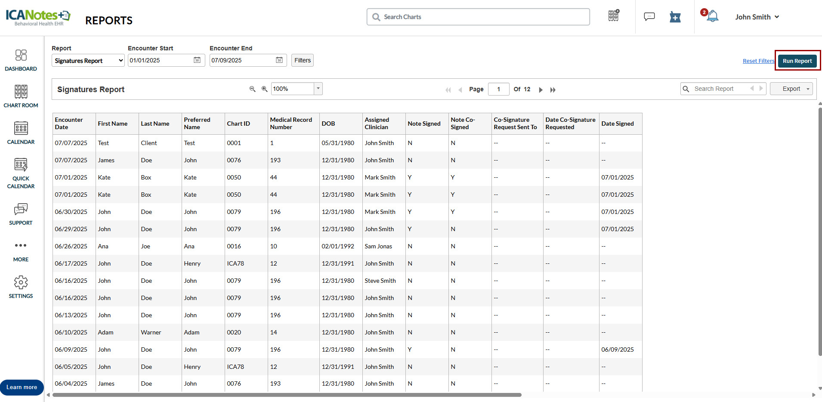Open the messages chat bubble icon
Screen dimensions: 822x402
649,17
